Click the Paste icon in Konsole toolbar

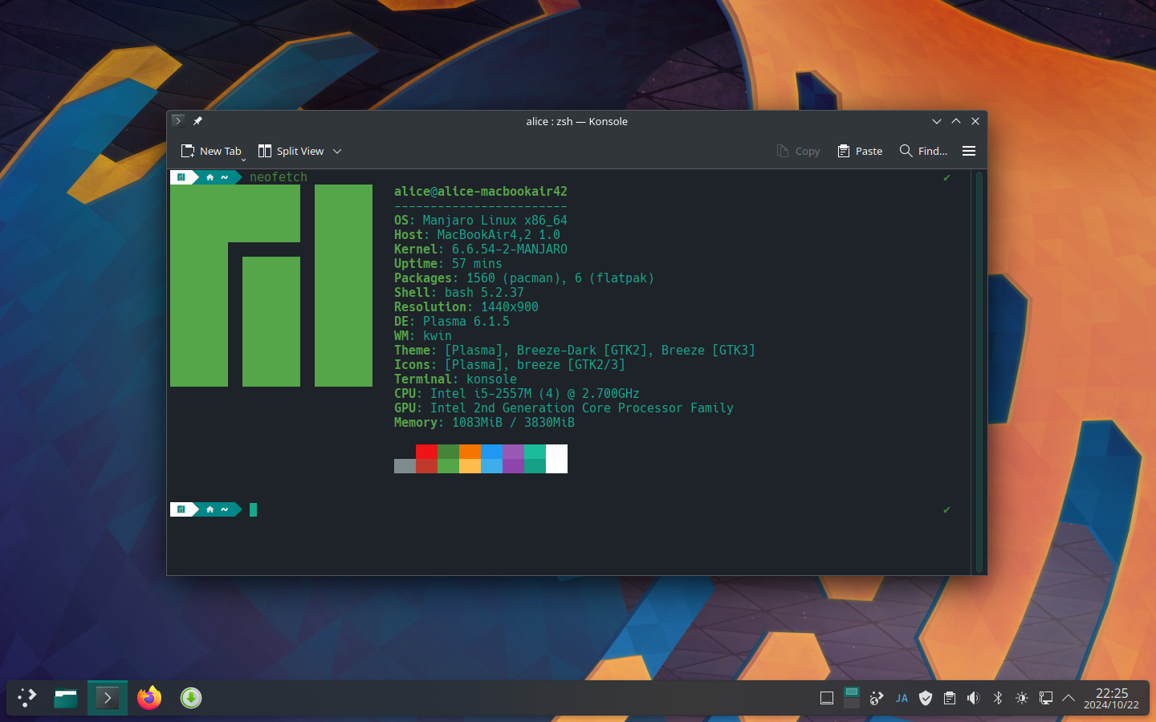pos(860,151)
